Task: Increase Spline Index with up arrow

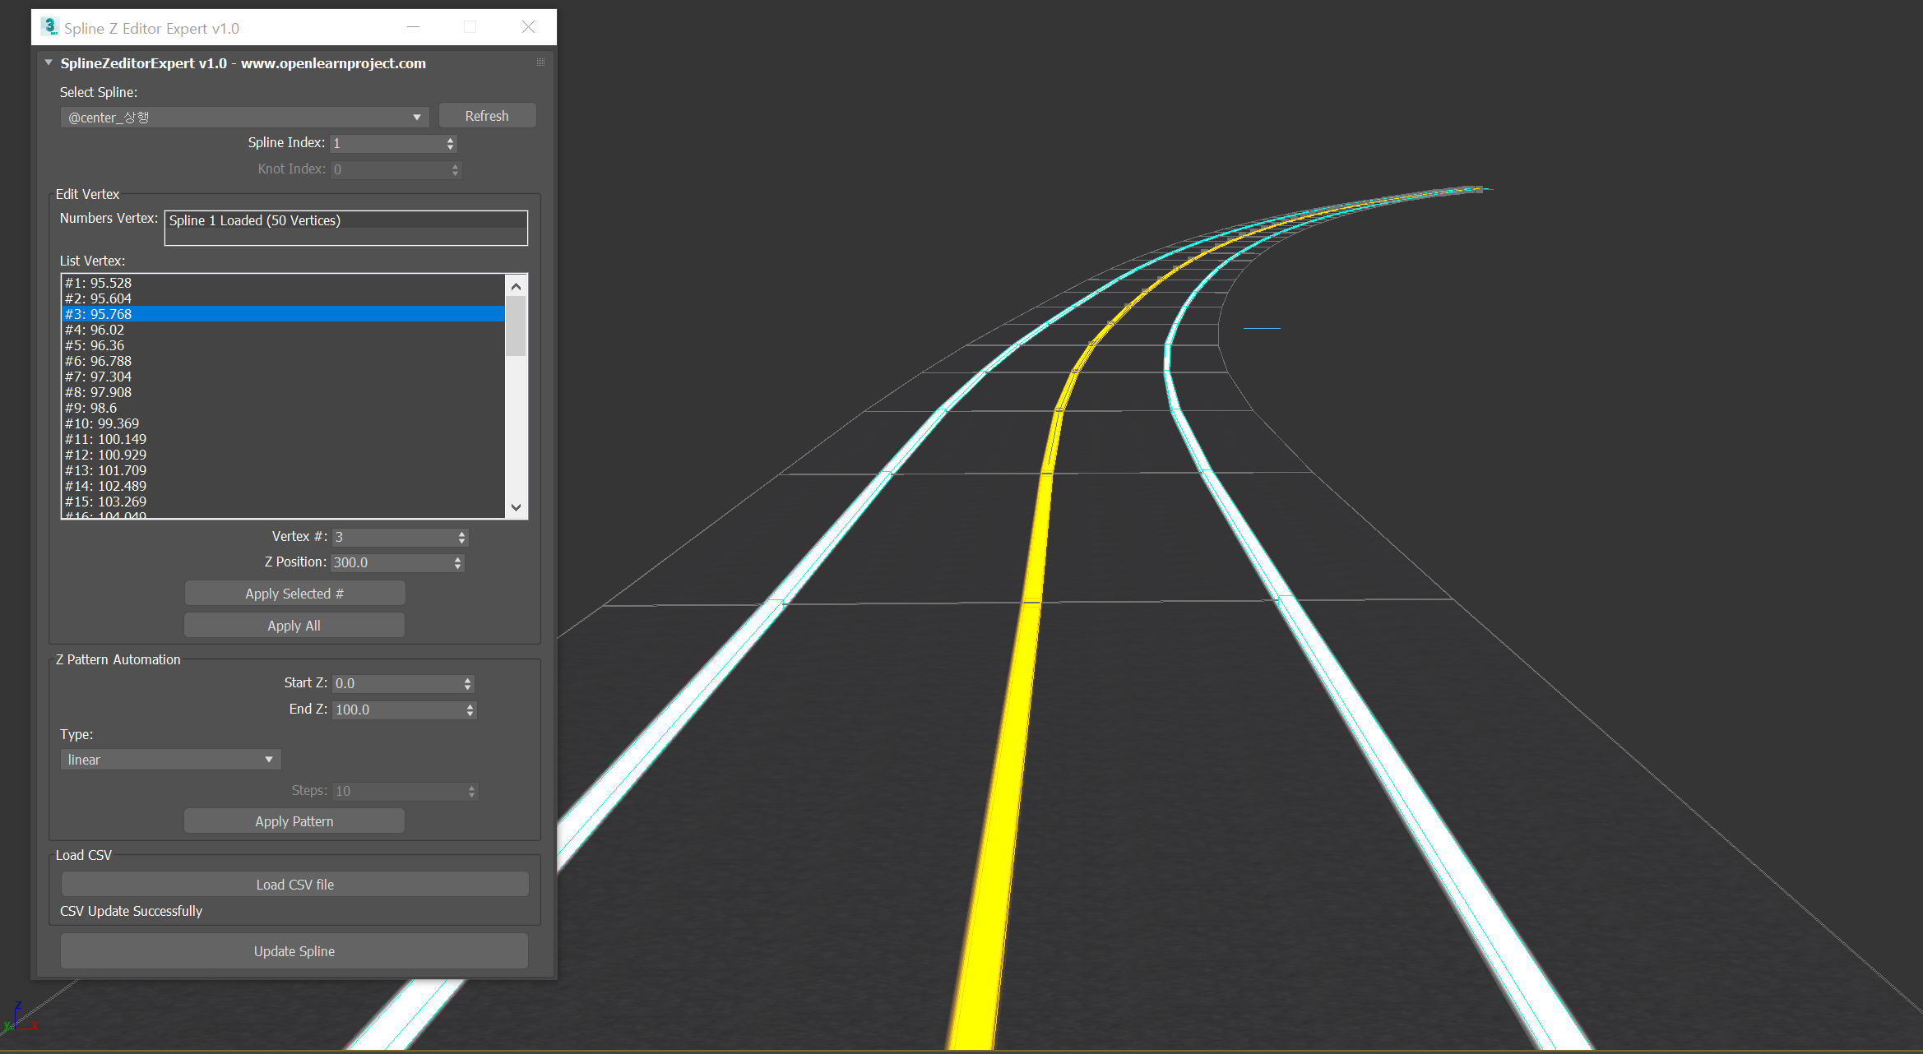Action: (450, 140)
